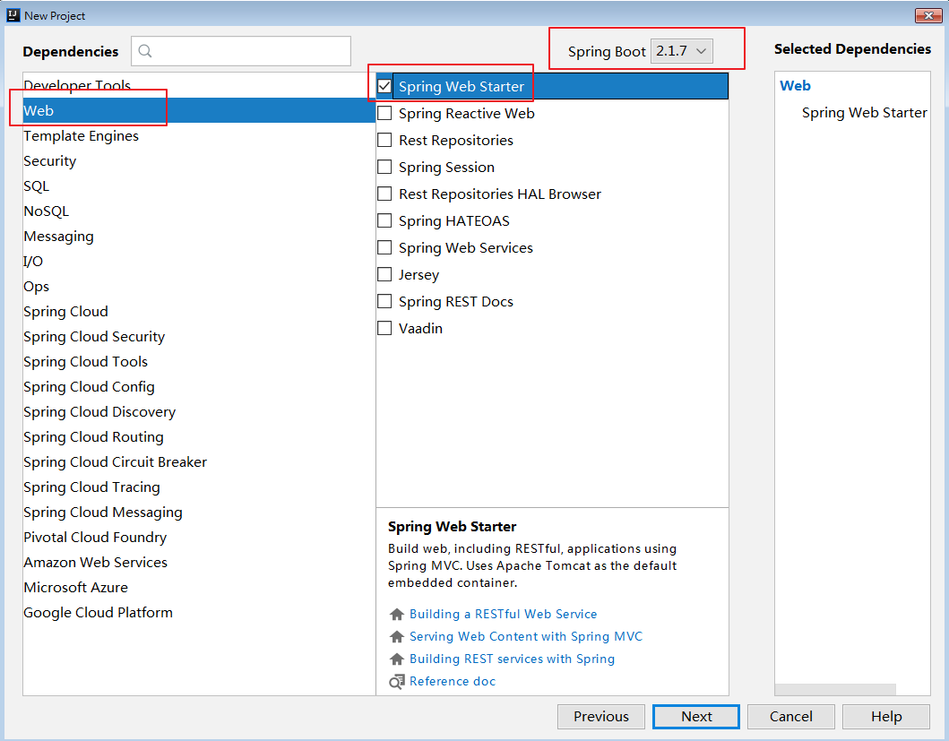Close the New Project dialog
The width and height of the screenshot is (949, 741).
[x=927, y=15]
